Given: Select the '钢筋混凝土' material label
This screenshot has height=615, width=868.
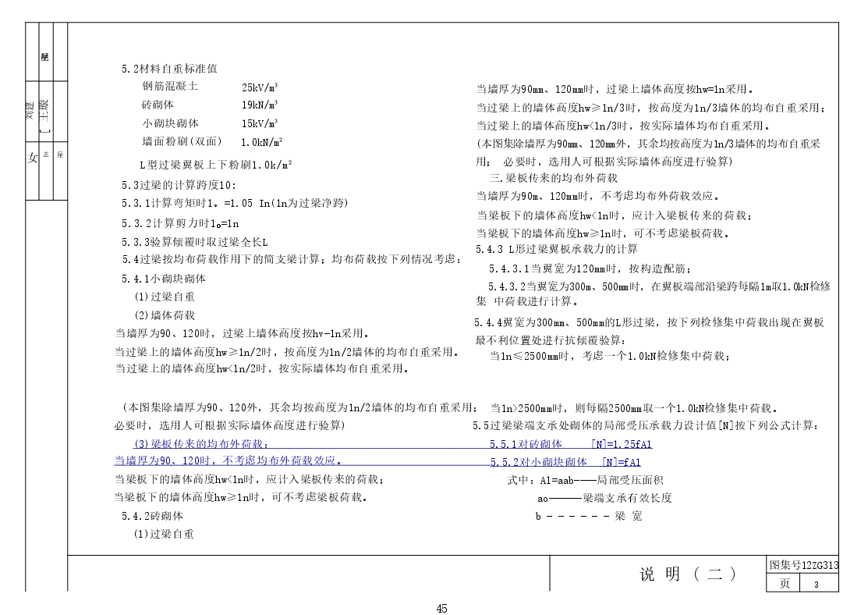Looking at the screenshot, I should pos(170,86).
